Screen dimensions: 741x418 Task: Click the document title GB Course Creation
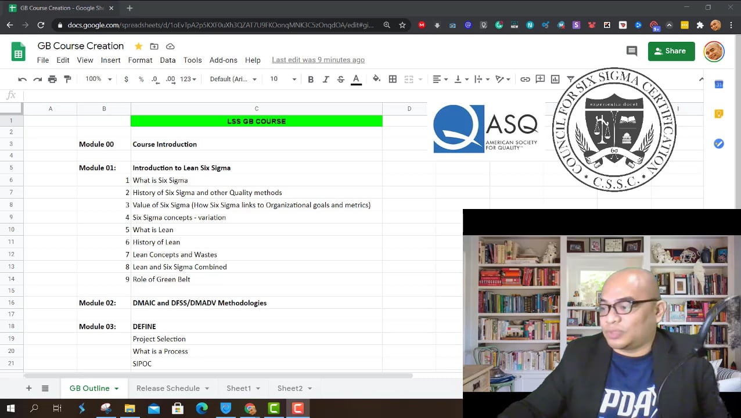pyautogui.click(x=81, y=46)
